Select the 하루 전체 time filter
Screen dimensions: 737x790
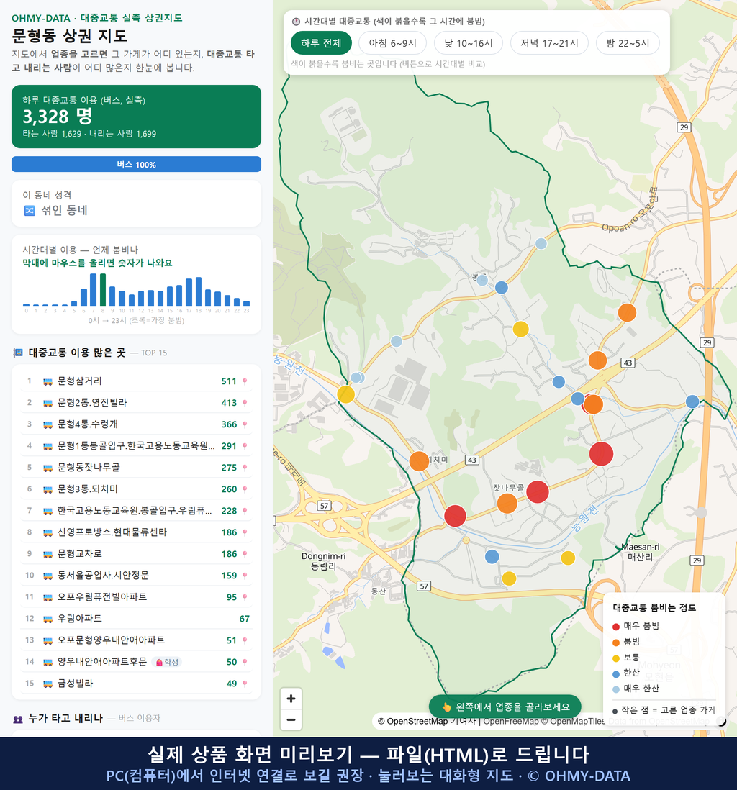point(321,43)
